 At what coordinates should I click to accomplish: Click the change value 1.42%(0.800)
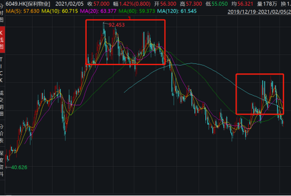[135, 4]
